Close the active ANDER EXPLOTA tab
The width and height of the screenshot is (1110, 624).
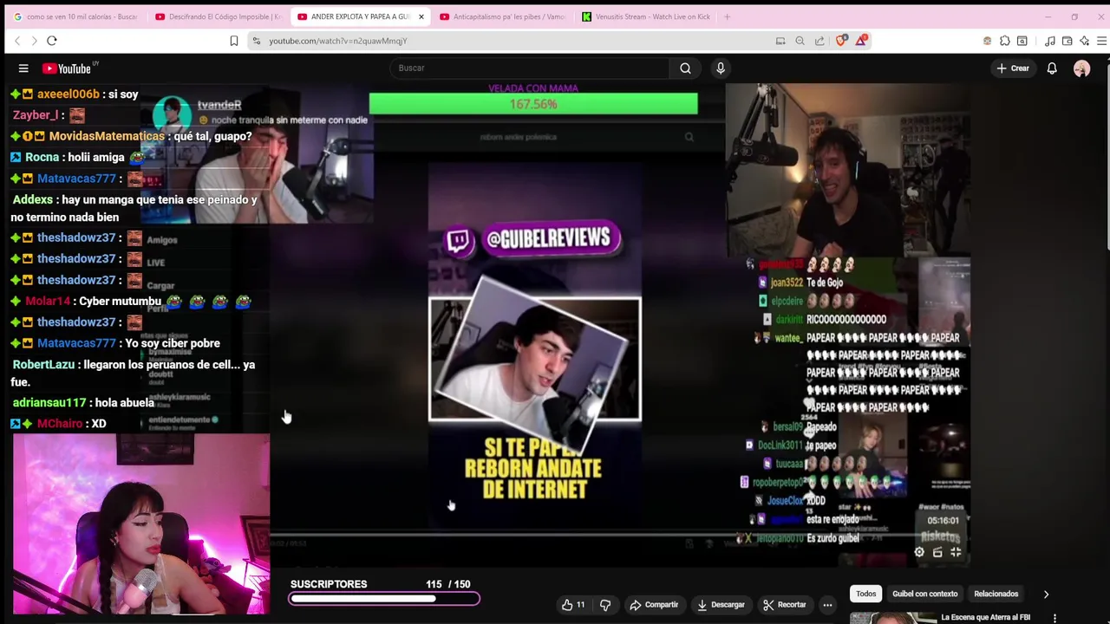(421, 16)
